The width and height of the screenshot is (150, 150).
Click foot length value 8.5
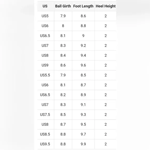(x=83, y=75)
